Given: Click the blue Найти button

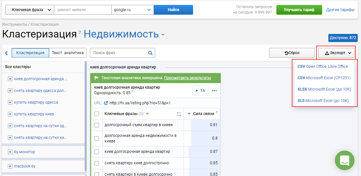Looking at the screenshot, I should click(x=173, y=10).
